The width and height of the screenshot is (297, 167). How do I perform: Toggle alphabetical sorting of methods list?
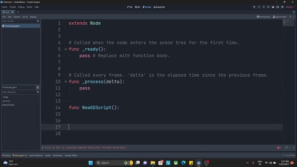[38, 87]
